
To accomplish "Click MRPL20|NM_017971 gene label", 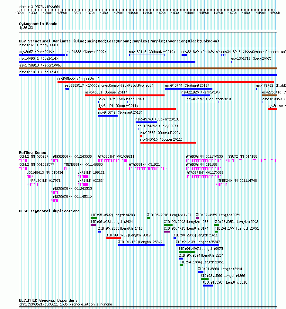I will (x=45, y=181).
